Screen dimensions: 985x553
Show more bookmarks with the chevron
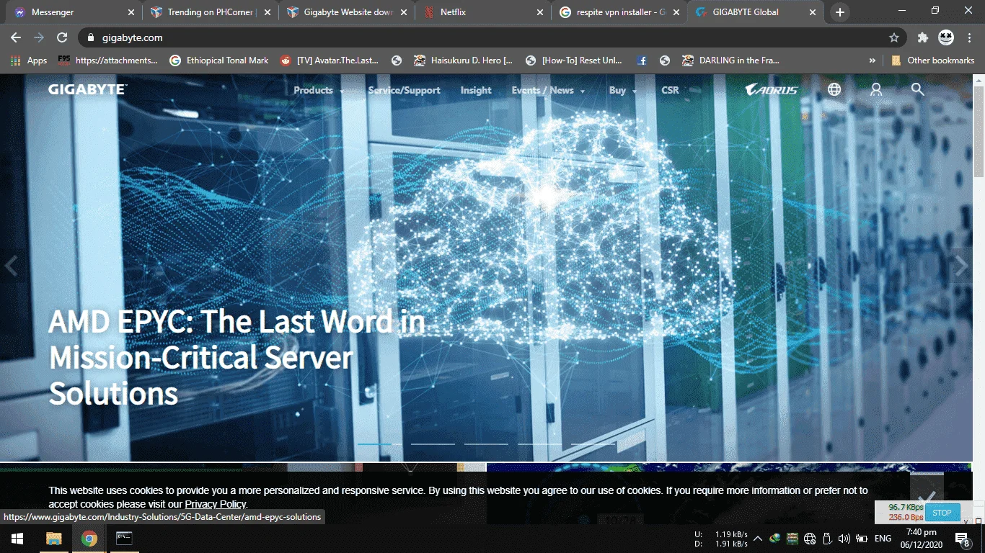click(873, 60)
